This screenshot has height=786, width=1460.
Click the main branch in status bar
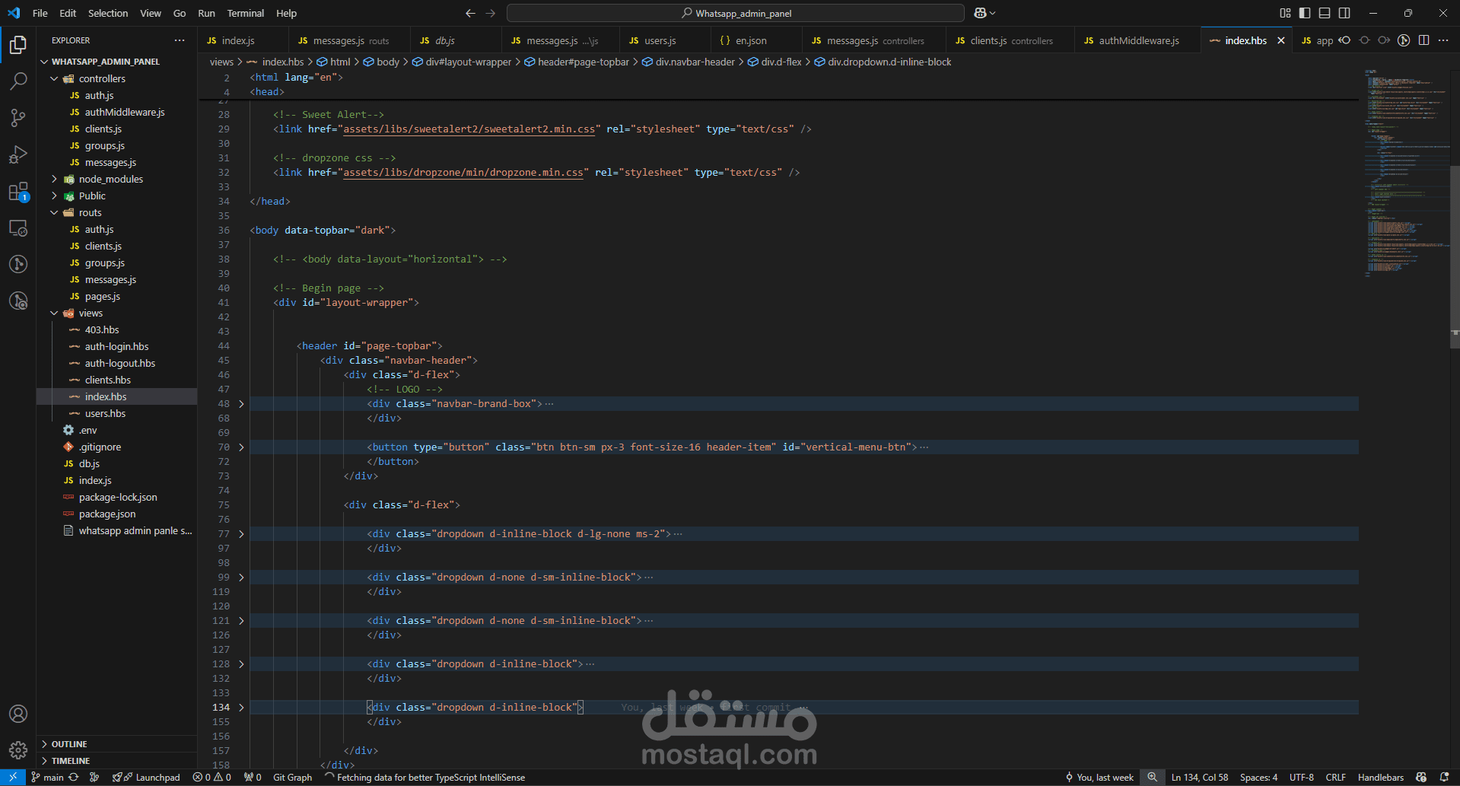tap(47, 777)
